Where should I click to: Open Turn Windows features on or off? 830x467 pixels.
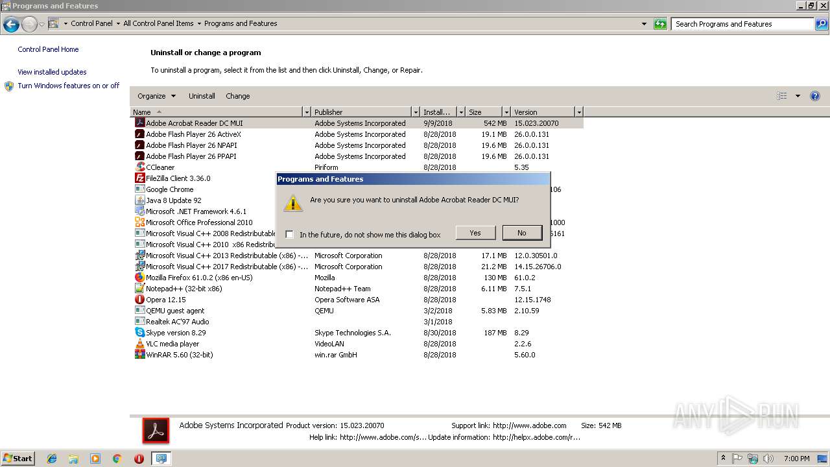point(69,86)
